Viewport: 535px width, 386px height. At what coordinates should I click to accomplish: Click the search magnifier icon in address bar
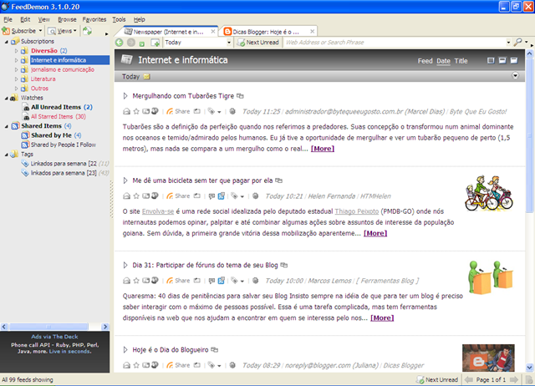518,42
